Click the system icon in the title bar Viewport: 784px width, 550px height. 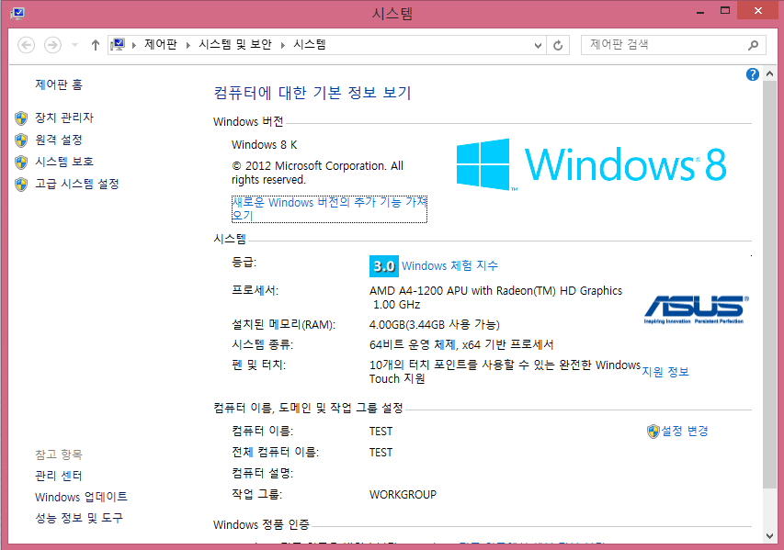coord(17,13)
